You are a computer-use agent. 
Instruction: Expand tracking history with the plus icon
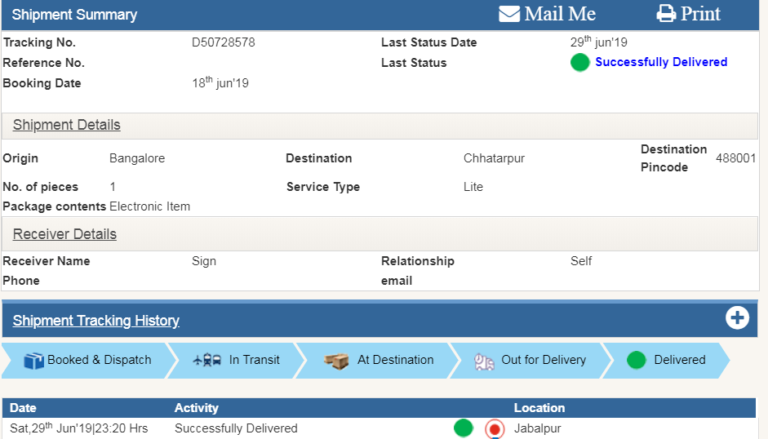click(x=738, y=318)
